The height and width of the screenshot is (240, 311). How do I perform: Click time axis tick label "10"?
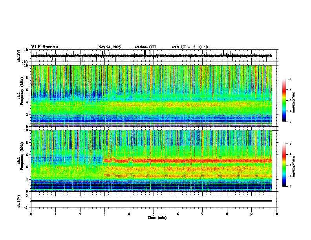click(276, 214)
